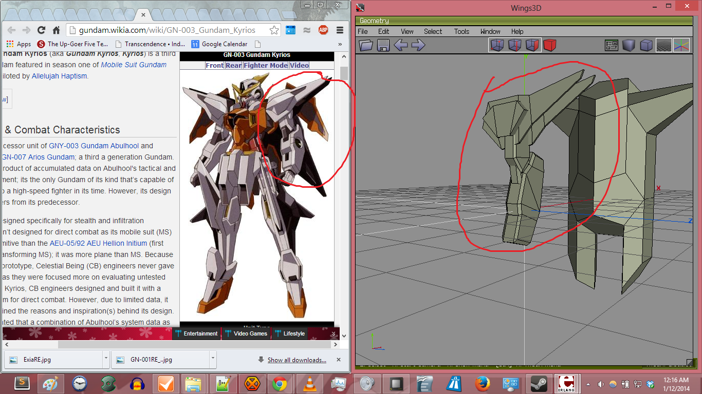Select face selection mode cube icon
Image resolution: width=702 pixels, height=394 pixels.
tap(532, 45)
